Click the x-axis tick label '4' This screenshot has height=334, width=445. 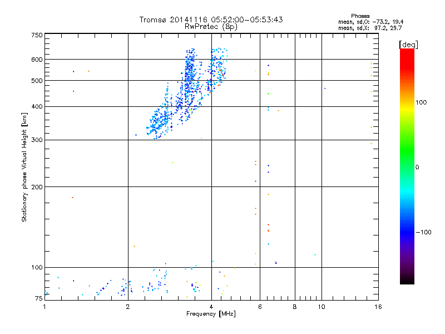[x=211, y=307]
